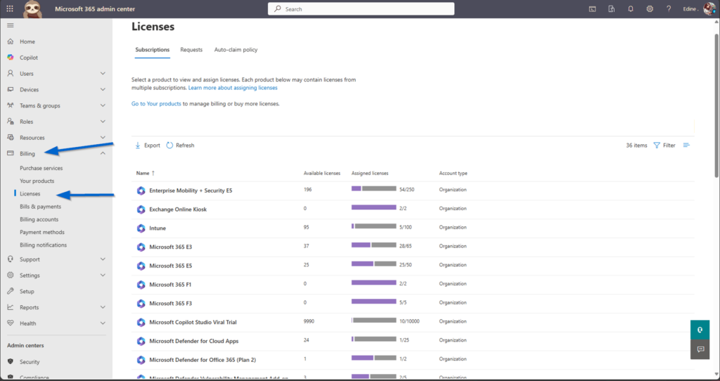The height and width of the screenshot is (381, 720).
Task: Click the Refresh circular arrow icon
Action: 169,145
